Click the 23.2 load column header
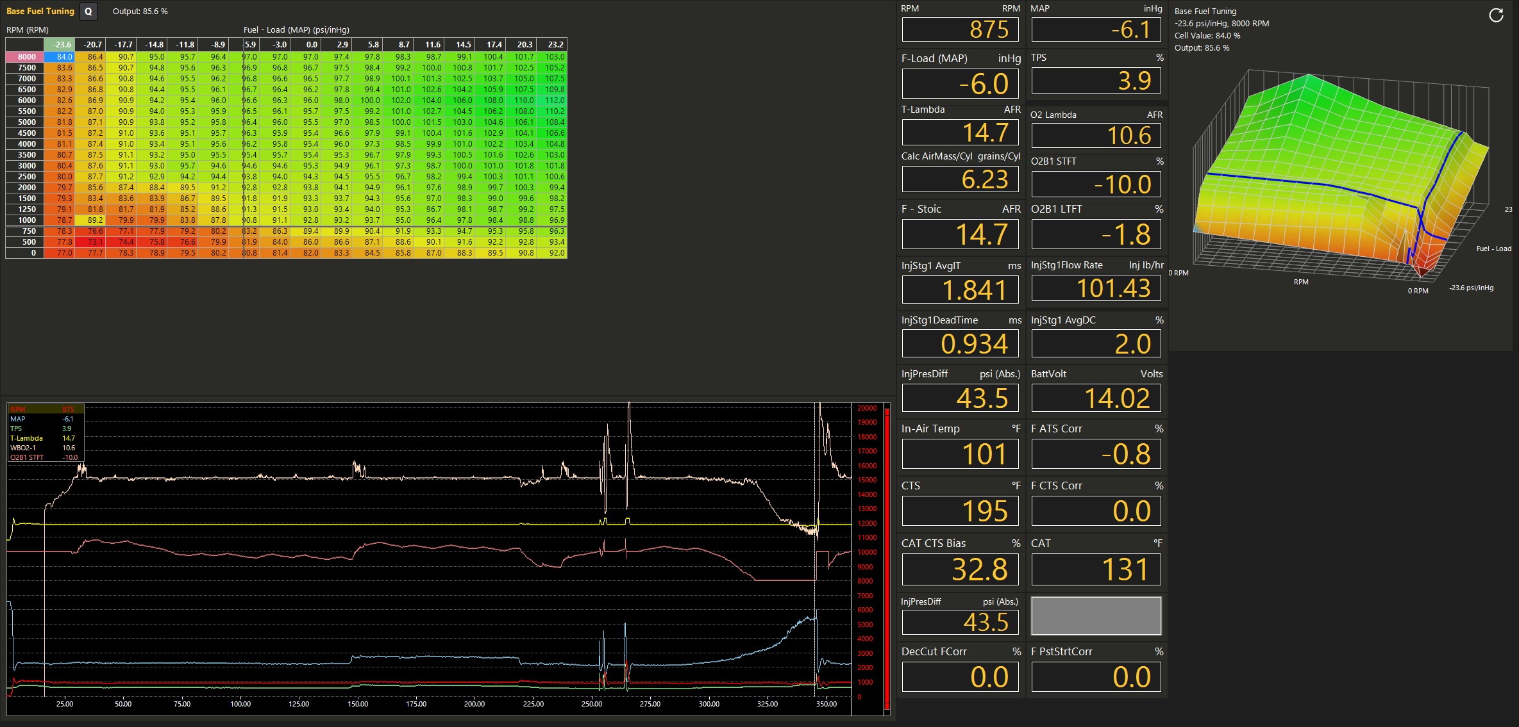This screenshot has width=1519, height=727. pos(552,45)
